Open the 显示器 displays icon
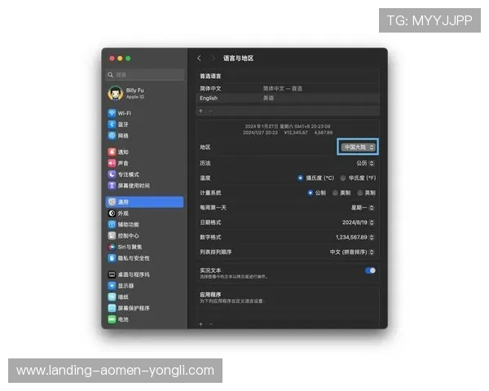Screen dimensions: 489x391 (x=112, y=286)
